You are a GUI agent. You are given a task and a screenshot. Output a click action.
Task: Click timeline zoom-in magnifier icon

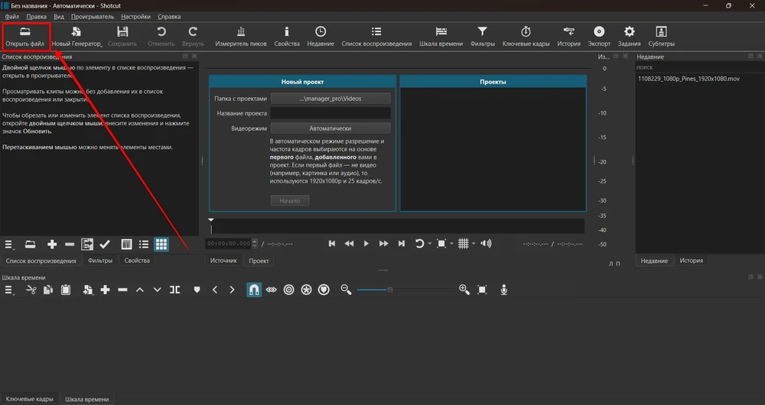(x=464, y=290)
